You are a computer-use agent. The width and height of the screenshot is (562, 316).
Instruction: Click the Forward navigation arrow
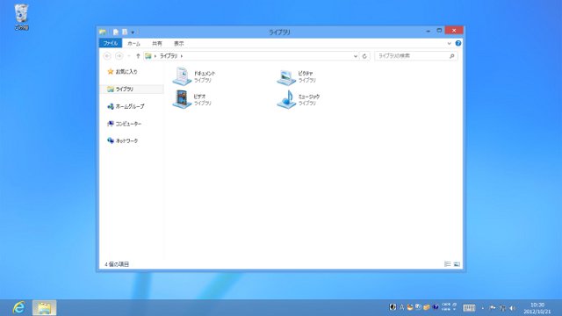tap(119, 56)
